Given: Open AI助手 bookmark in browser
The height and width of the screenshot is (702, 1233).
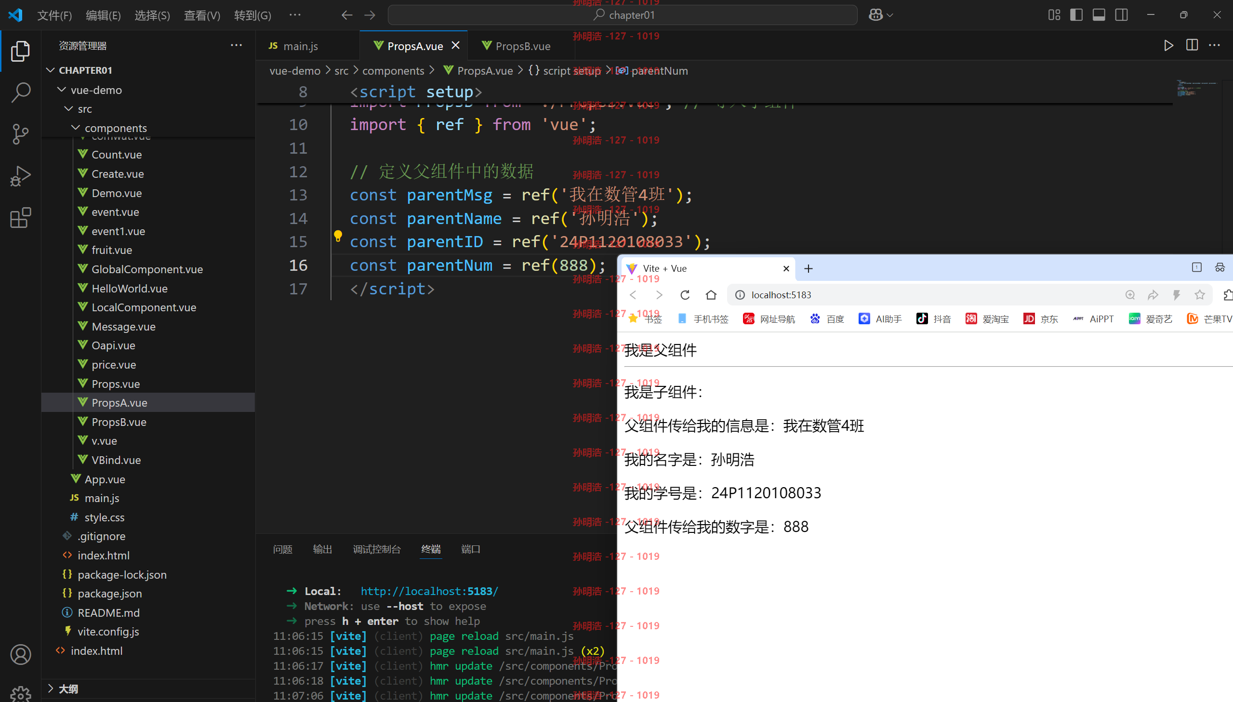Looking at the screenshot, I should [x=881, y=318].
